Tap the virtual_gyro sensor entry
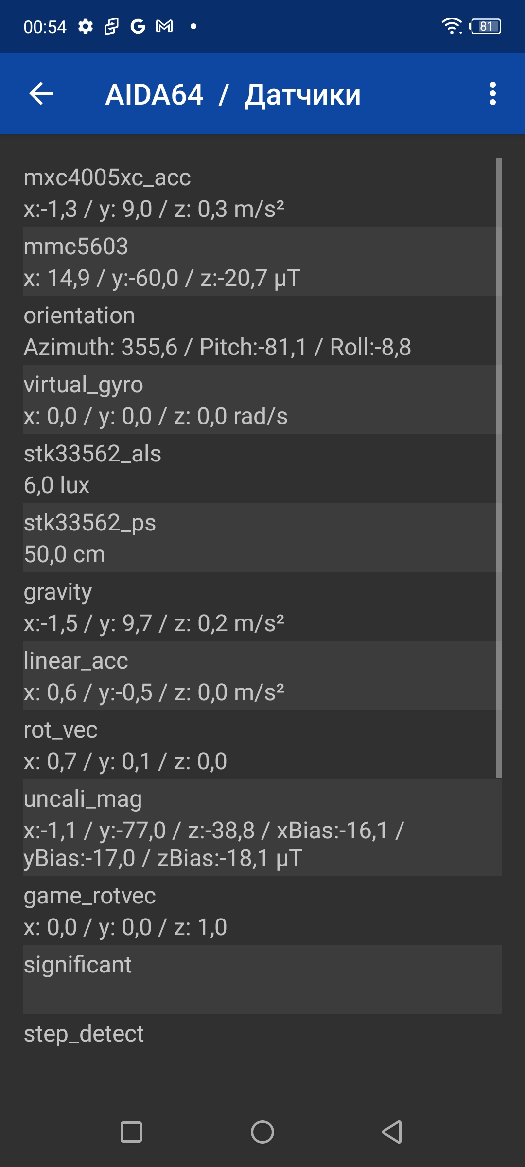Viewport: 525px width, 1167px height. [258, 400]
